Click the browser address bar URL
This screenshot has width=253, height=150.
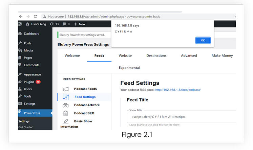click(114, 17)
